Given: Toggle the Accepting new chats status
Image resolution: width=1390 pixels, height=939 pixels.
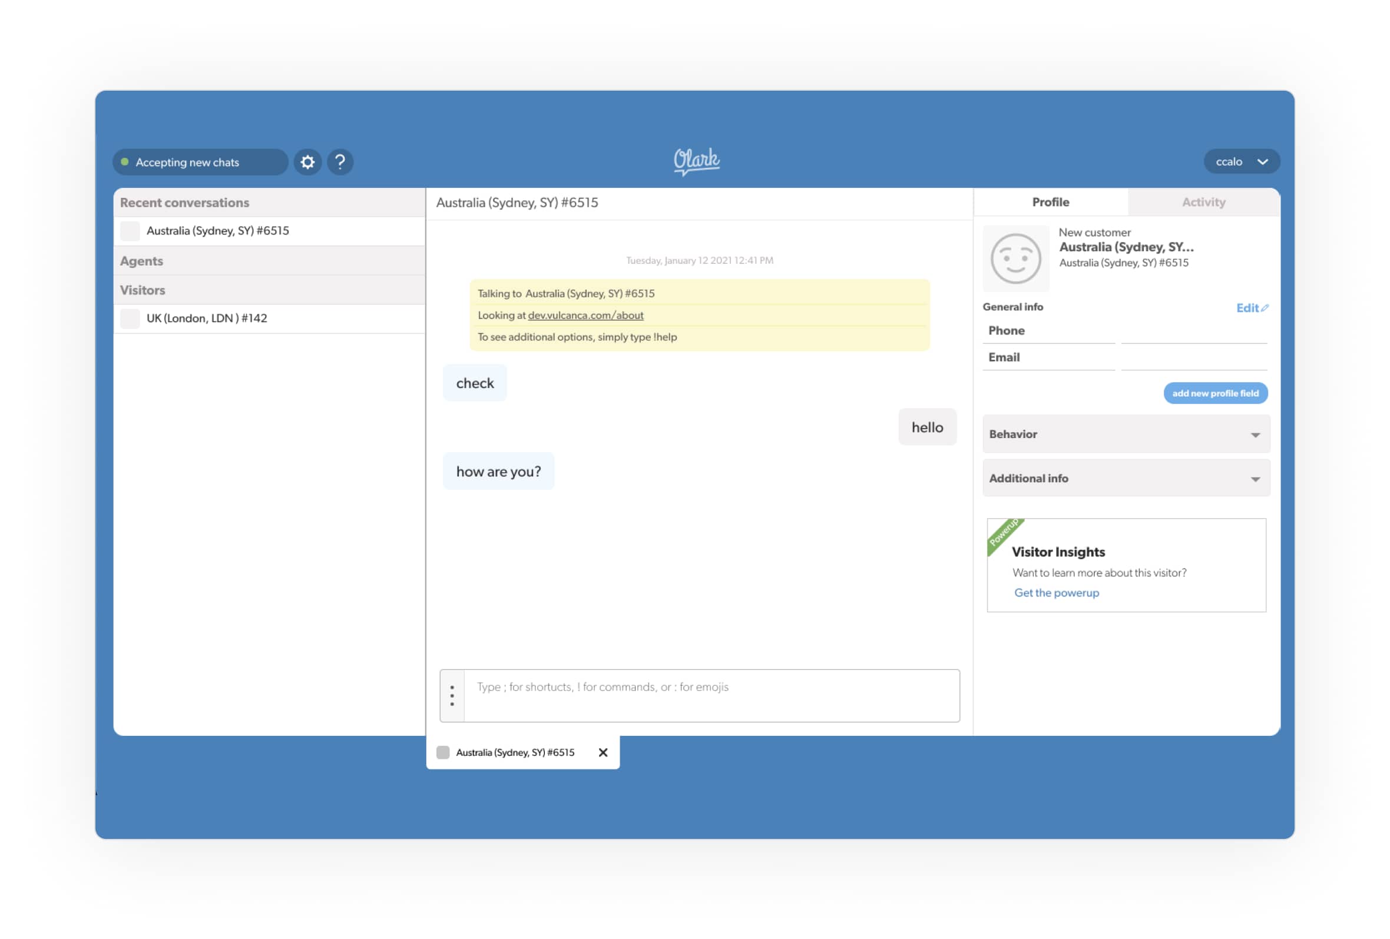Looking at the screenshot, I should (x=200, y=162).
